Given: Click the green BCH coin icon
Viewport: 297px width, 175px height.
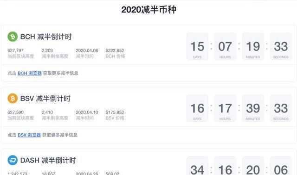Looking at the screenshot, I should click(13, 37).
